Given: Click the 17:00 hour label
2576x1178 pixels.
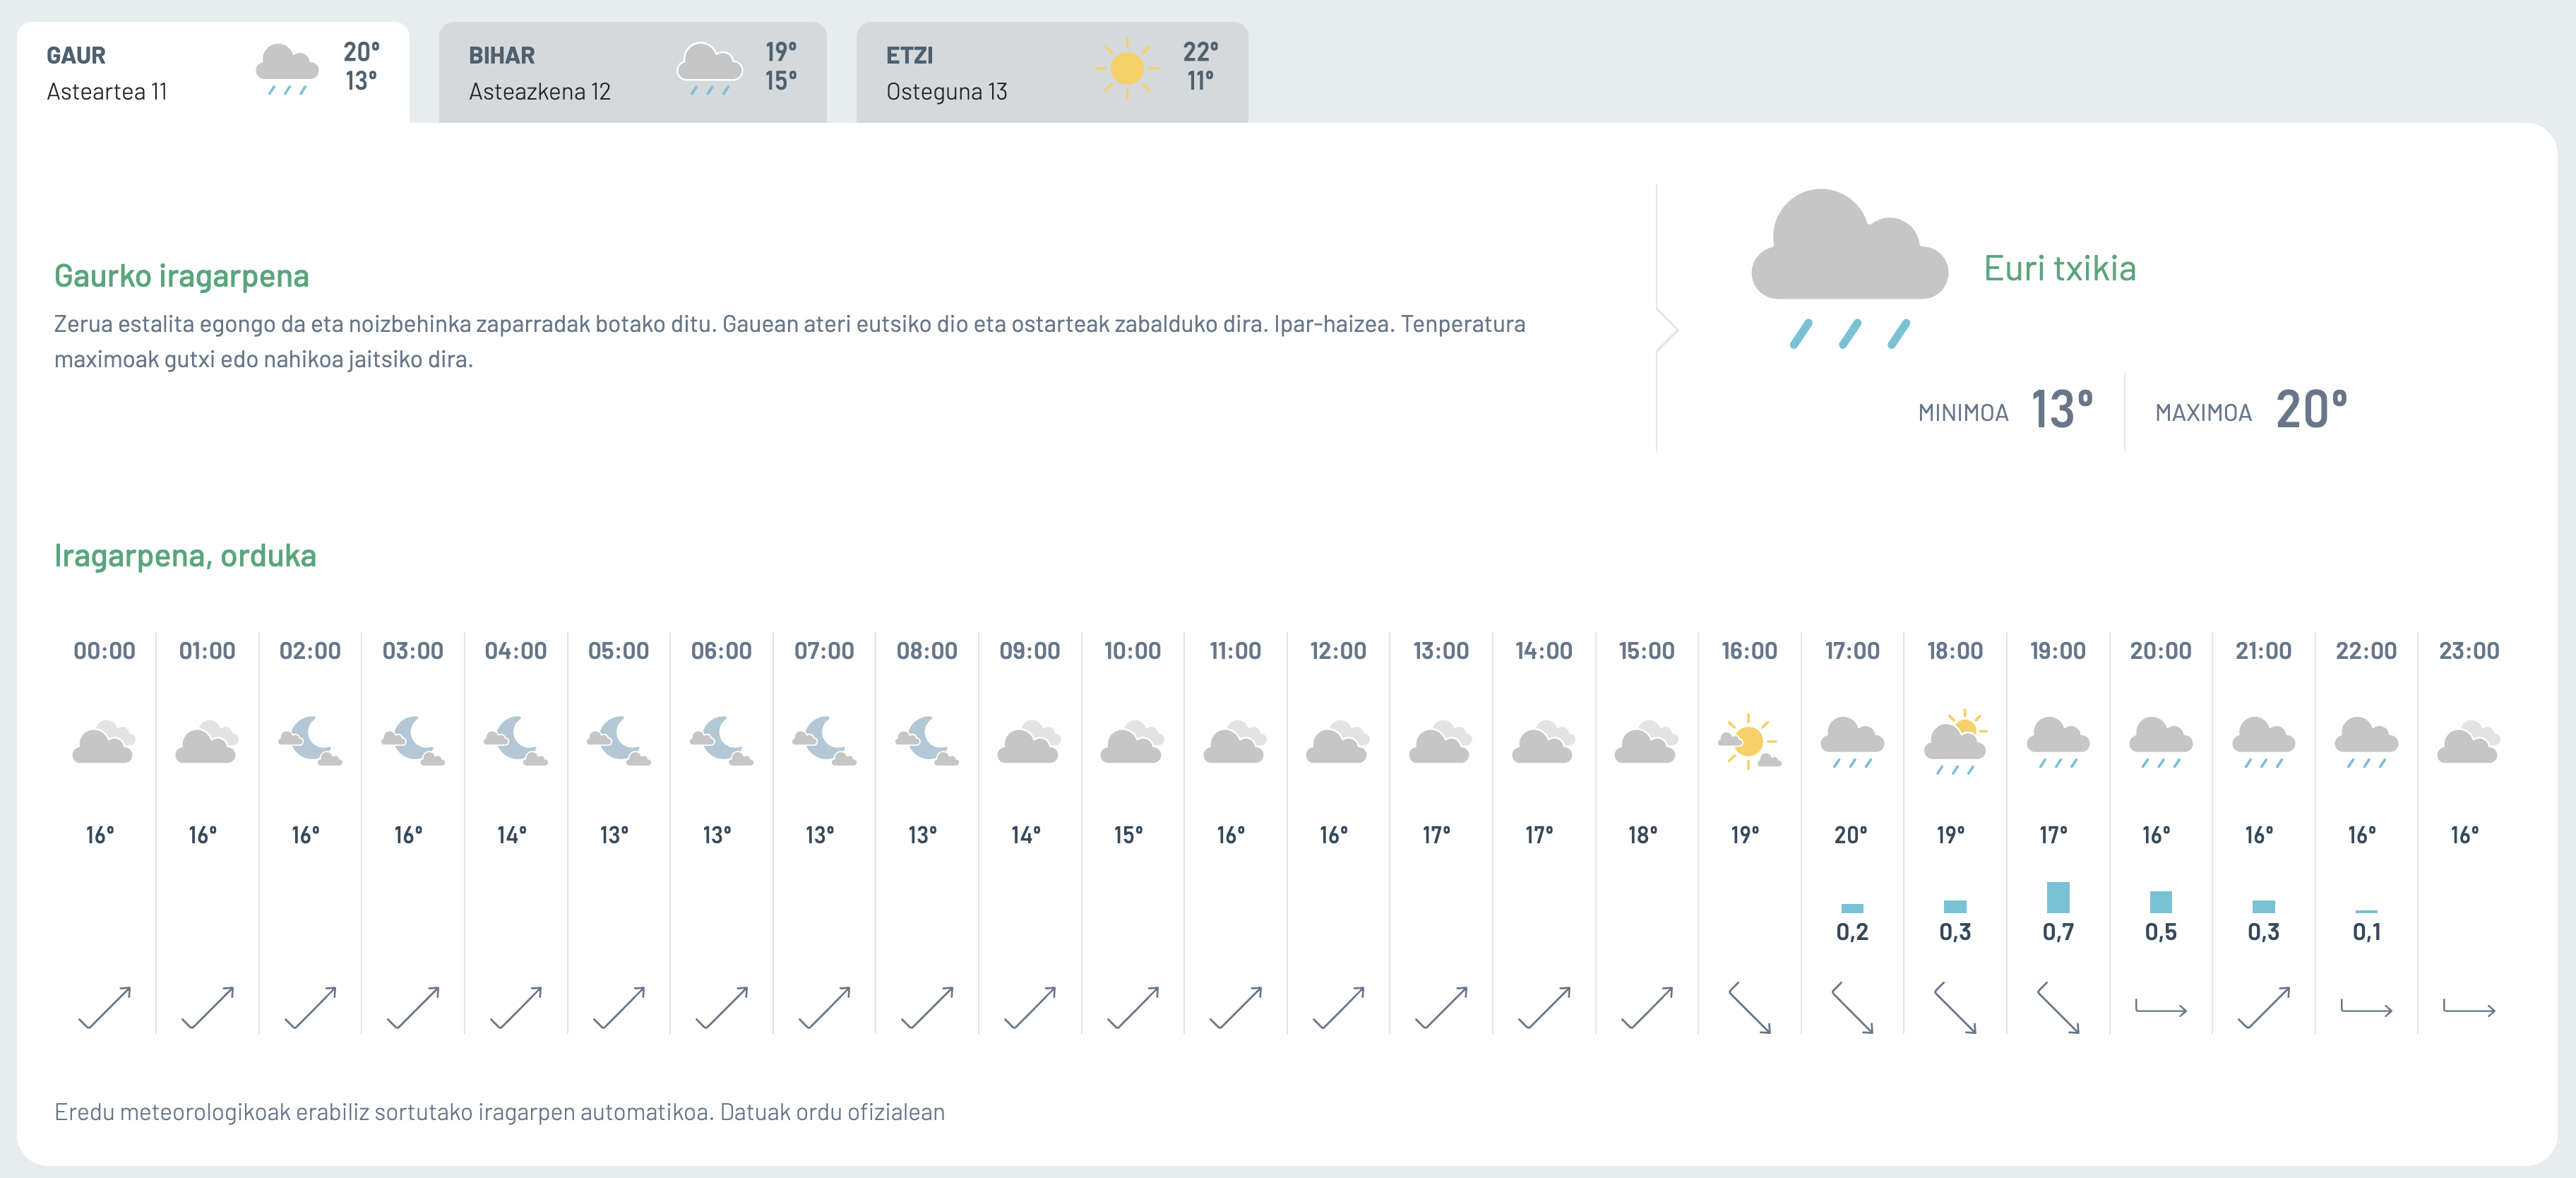Looking at the screenshot, I should (x=1852, y=651).
